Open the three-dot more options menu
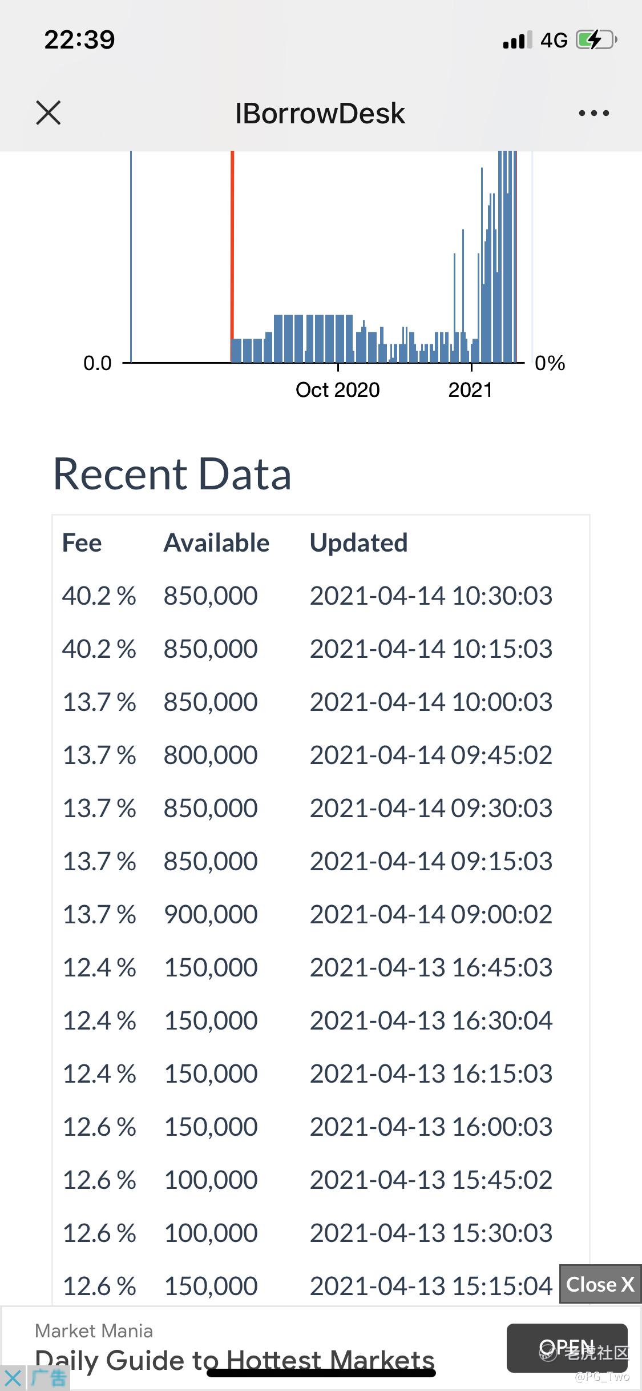 point(593,113)
